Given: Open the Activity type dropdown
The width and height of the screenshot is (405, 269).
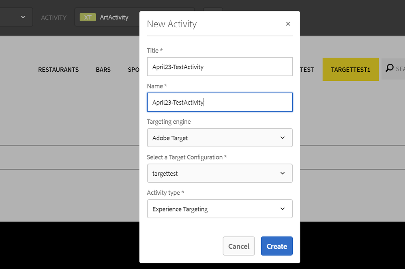Looking at the screenshot, I should tap(219, 209).
